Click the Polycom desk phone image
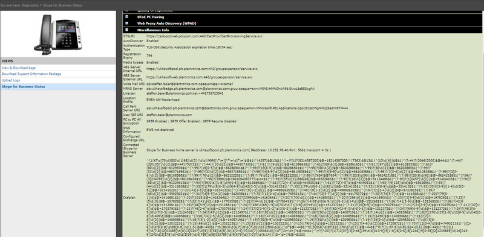 58,35
